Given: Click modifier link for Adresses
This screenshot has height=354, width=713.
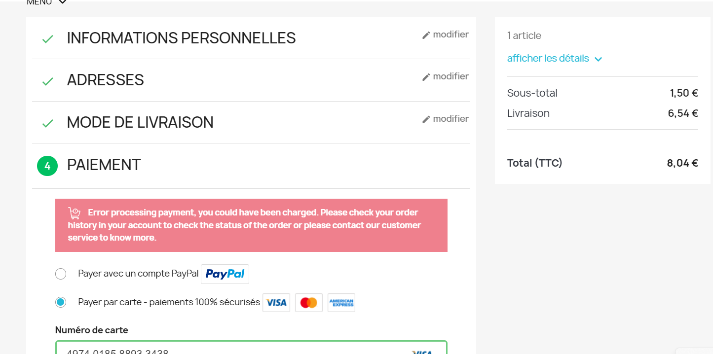Looking at the screenshot, I should click(x=450, y=76).
